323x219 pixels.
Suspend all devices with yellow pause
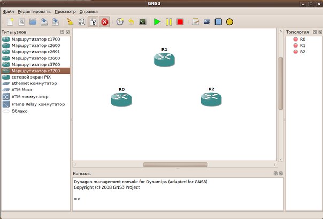pos(168,21)
